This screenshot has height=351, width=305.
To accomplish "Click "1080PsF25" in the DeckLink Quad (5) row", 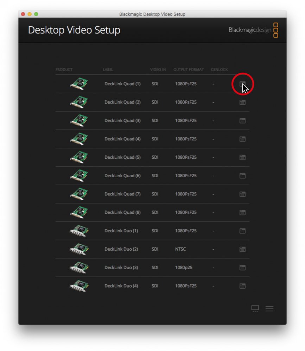I will click(186, 157).
